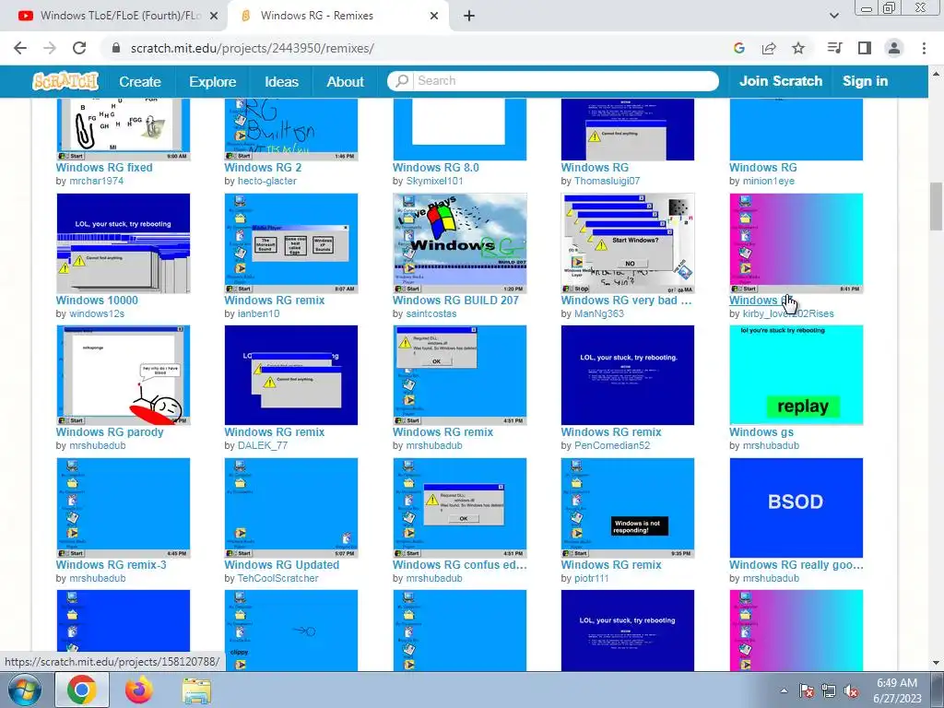Image resolution: width=944 pixels, height=708 pixels.
Task: Open the Windows RG really goo… link
Action: tap(796, 565)
